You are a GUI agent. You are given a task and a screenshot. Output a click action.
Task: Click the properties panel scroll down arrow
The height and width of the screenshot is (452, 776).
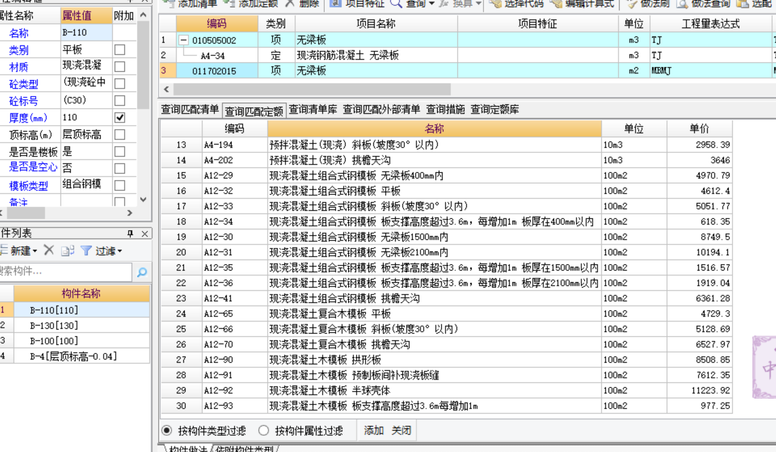tap(143, 199)
